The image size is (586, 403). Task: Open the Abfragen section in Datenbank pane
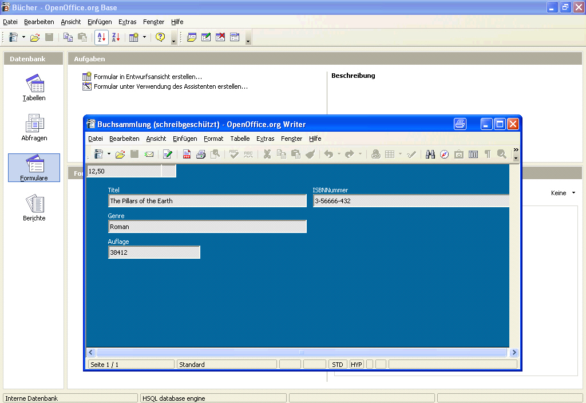tap(34, 128)
